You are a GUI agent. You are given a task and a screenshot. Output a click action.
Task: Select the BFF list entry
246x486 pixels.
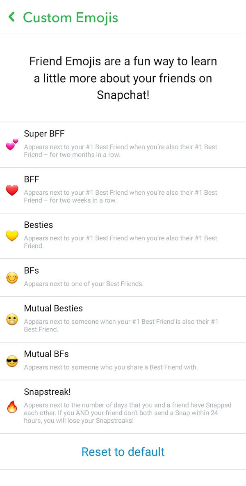point(123,189)
